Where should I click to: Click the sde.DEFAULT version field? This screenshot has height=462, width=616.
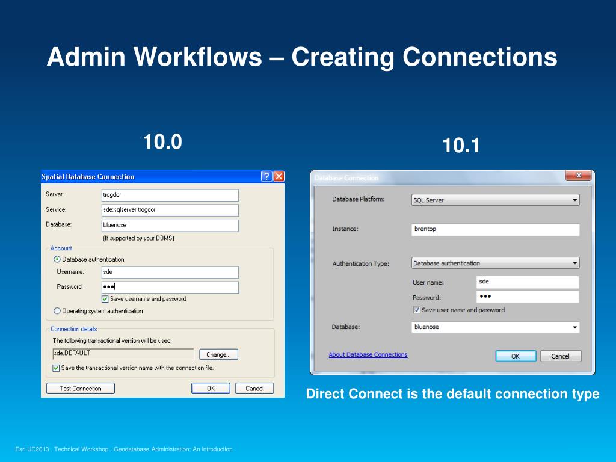pos(123,354)
